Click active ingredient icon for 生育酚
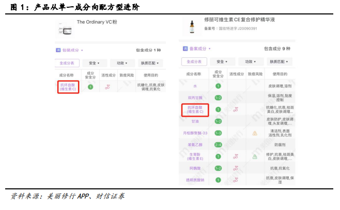Viewport: 340px width, 210px height. [236, 156]
